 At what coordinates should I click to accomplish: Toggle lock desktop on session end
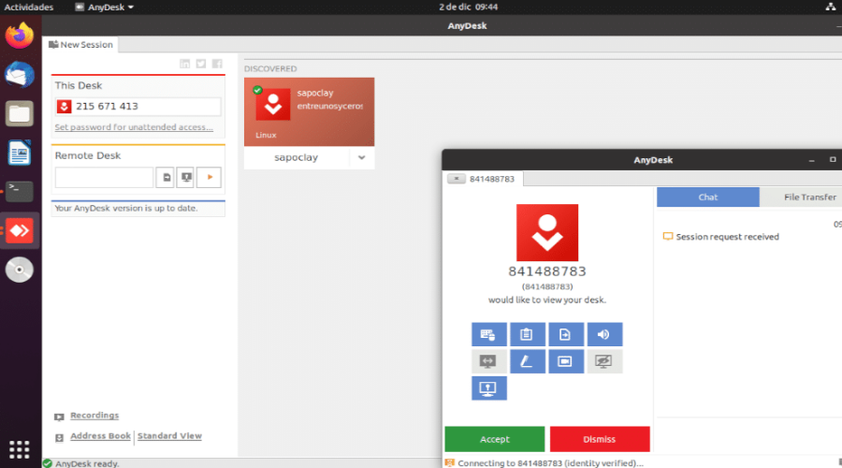click(488, 388)
